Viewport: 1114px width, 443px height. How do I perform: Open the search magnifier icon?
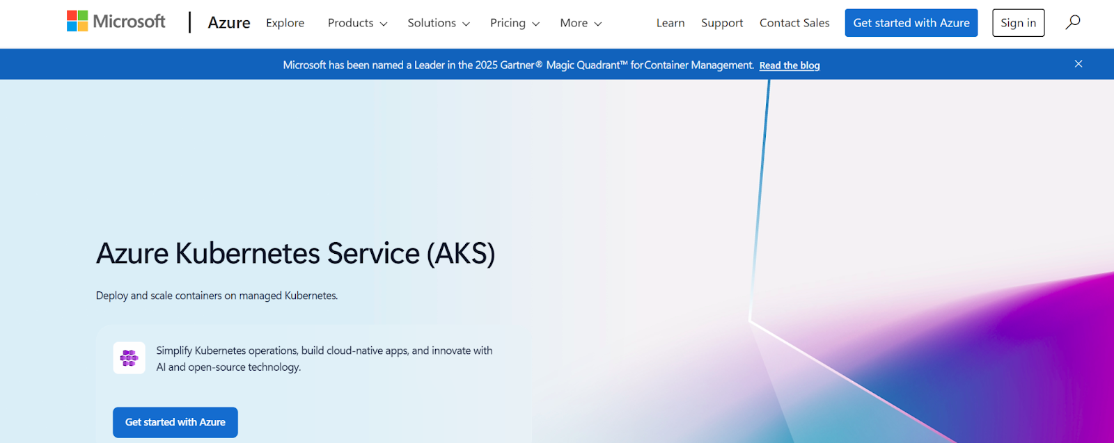pyautogui.click(x=1073, y=22)
